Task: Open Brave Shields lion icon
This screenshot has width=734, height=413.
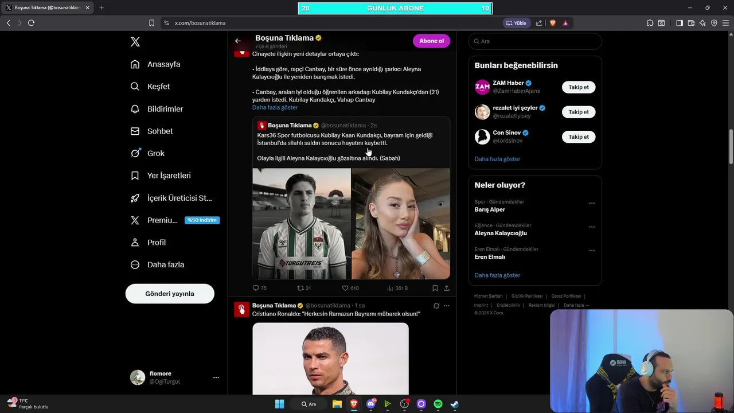Action: (x=553, y=23)
